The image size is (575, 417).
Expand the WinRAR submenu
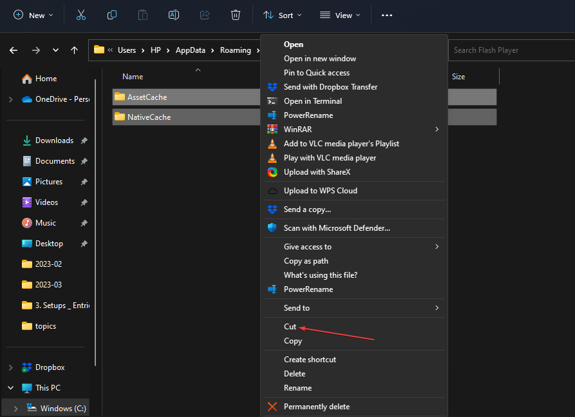(297, 129)
